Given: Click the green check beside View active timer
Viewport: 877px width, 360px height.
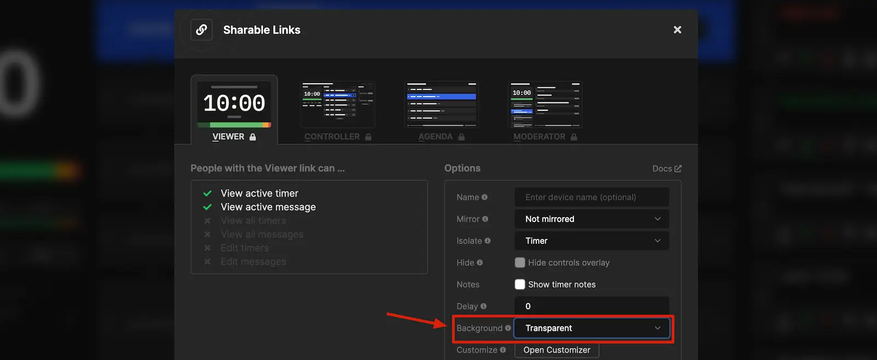Looking at the screenshot, I should pos(207,193).
